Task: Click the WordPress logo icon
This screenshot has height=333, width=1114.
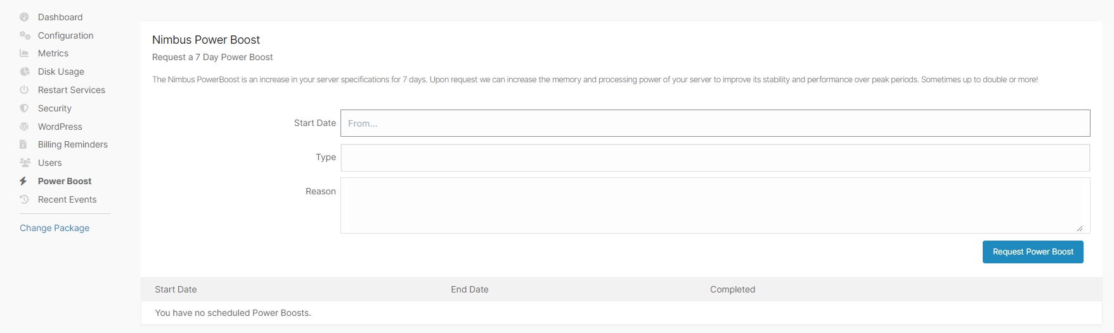Action: [x=24, y=127]
